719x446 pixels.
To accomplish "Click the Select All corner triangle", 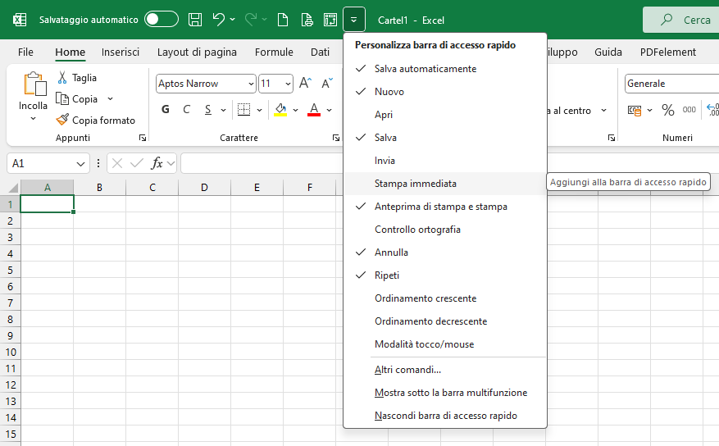I will click(13, 187).
